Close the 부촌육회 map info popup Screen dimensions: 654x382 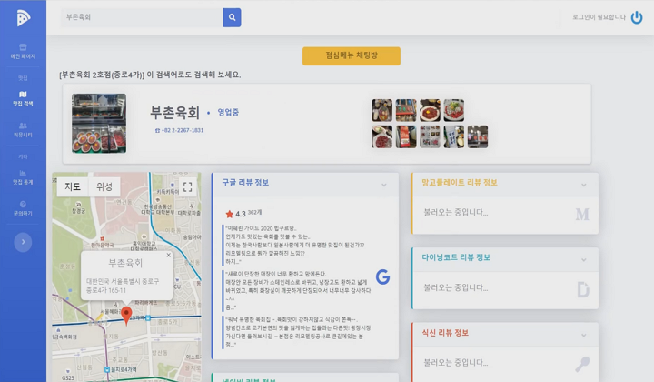(x=169, y=255)
